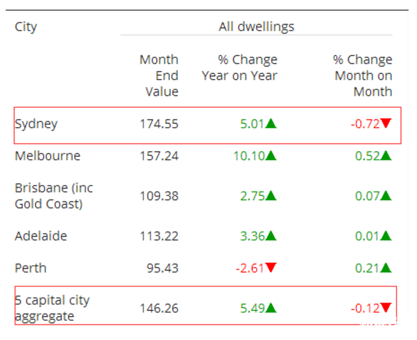Click the City column header
The width and height of the screenshot is (417, 340).
26,27
